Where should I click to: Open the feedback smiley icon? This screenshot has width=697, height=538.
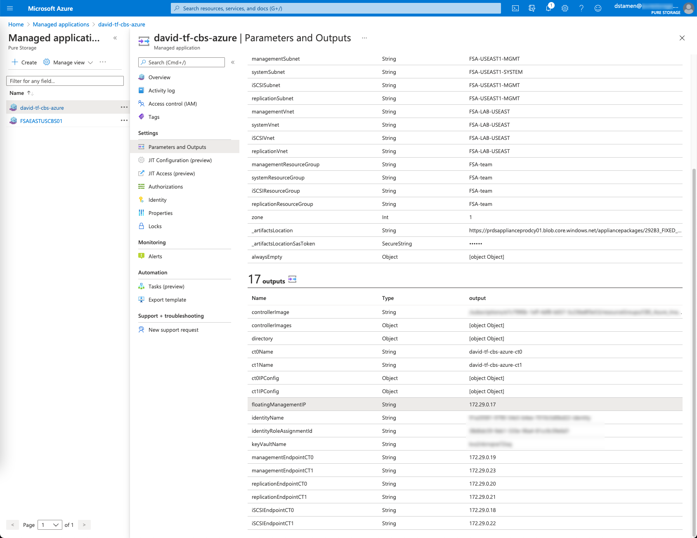coord(598,8)
